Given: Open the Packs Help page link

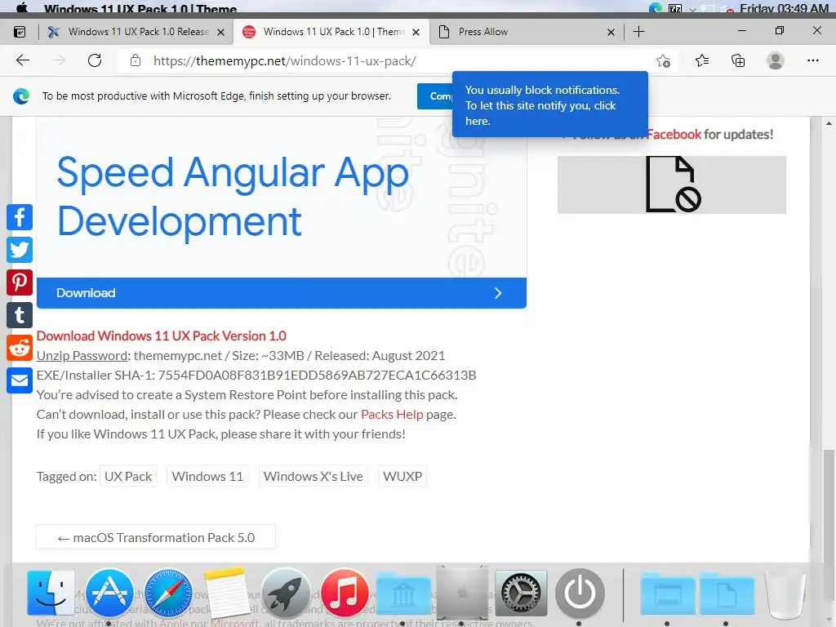Looking at the screenshot, I should tap(392, 414).
